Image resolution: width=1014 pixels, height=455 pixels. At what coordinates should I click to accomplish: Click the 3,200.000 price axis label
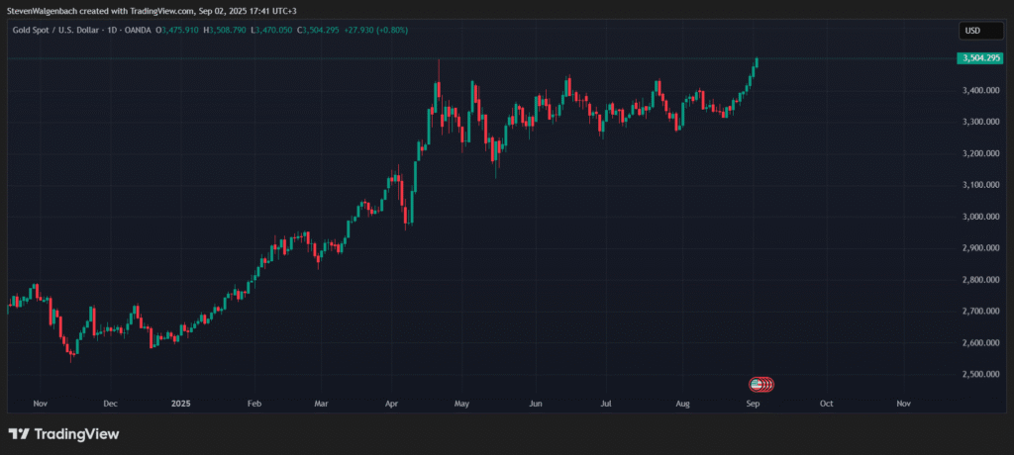[x=981, y=154]
